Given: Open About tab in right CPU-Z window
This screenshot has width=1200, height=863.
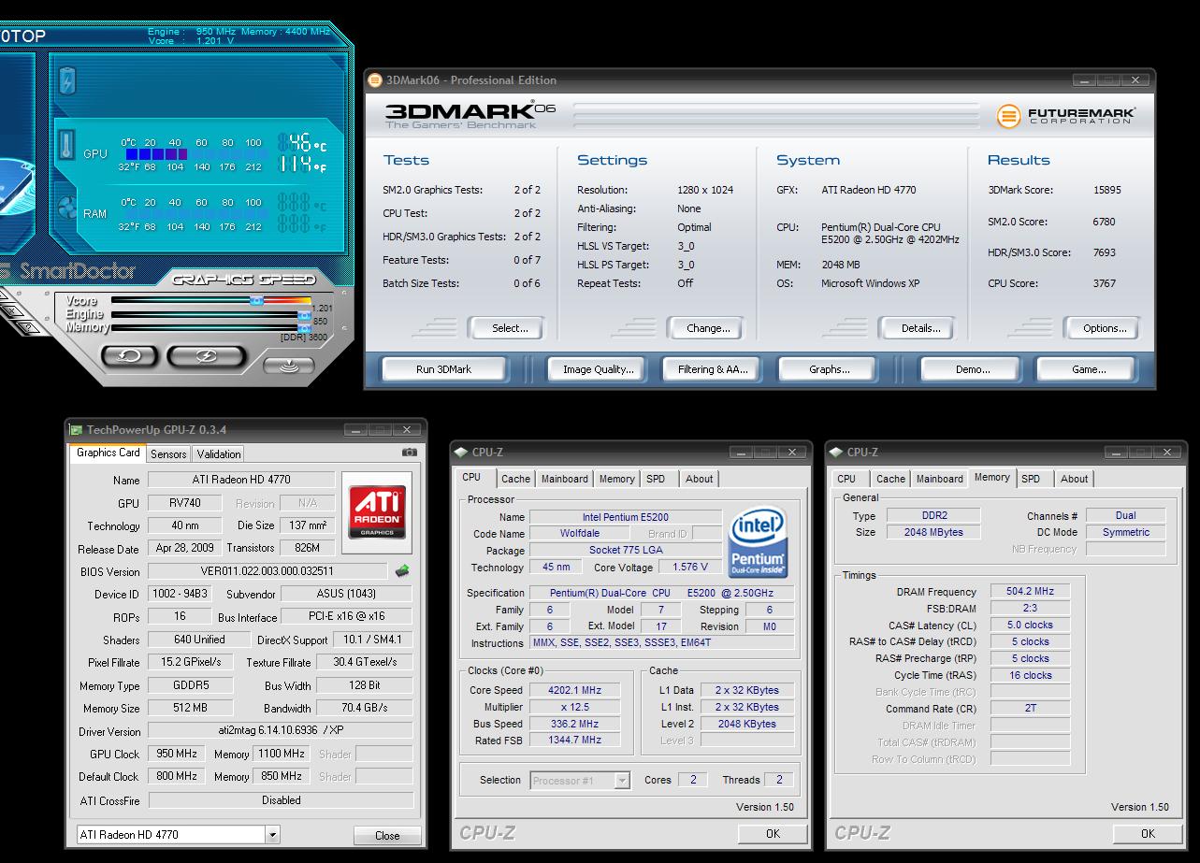Looking at the screenshot, I should [1074, 479].
